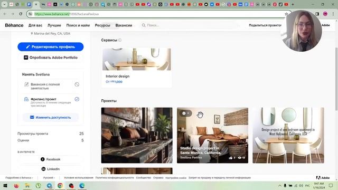This screenshot has width=338, height=190.
Task: Open the tab search dropdown arrow
Action: pyautogui.click(x=4, y=4)
